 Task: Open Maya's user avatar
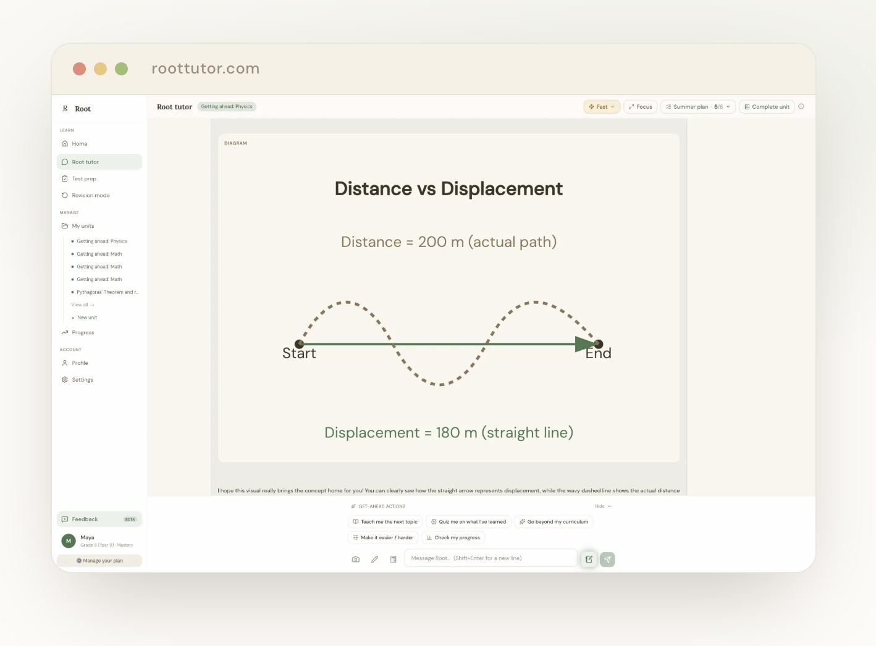[69, 541]
